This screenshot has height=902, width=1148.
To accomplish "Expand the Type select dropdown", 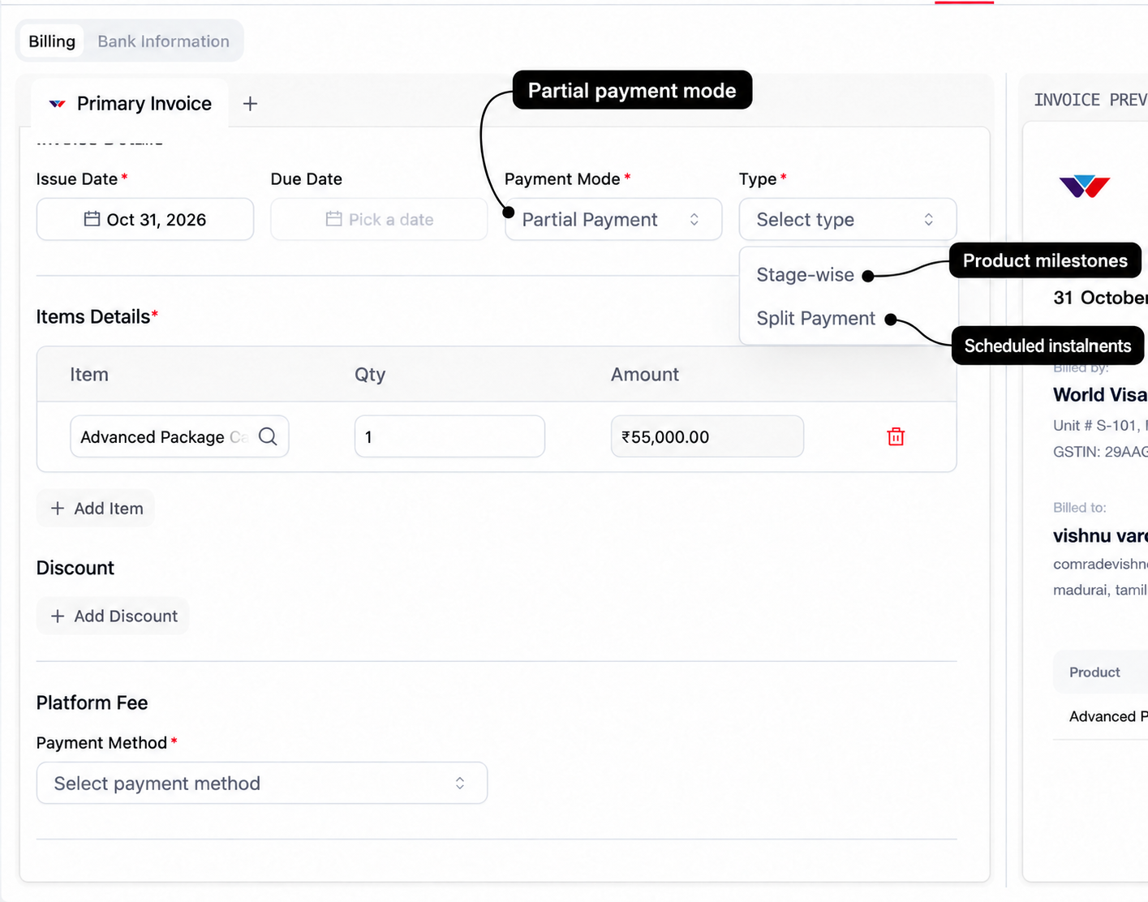I will coord(848,219).
